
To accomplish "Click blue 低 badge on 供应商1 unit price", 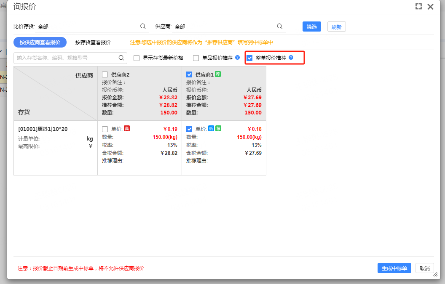I will (x=211, y=129).
